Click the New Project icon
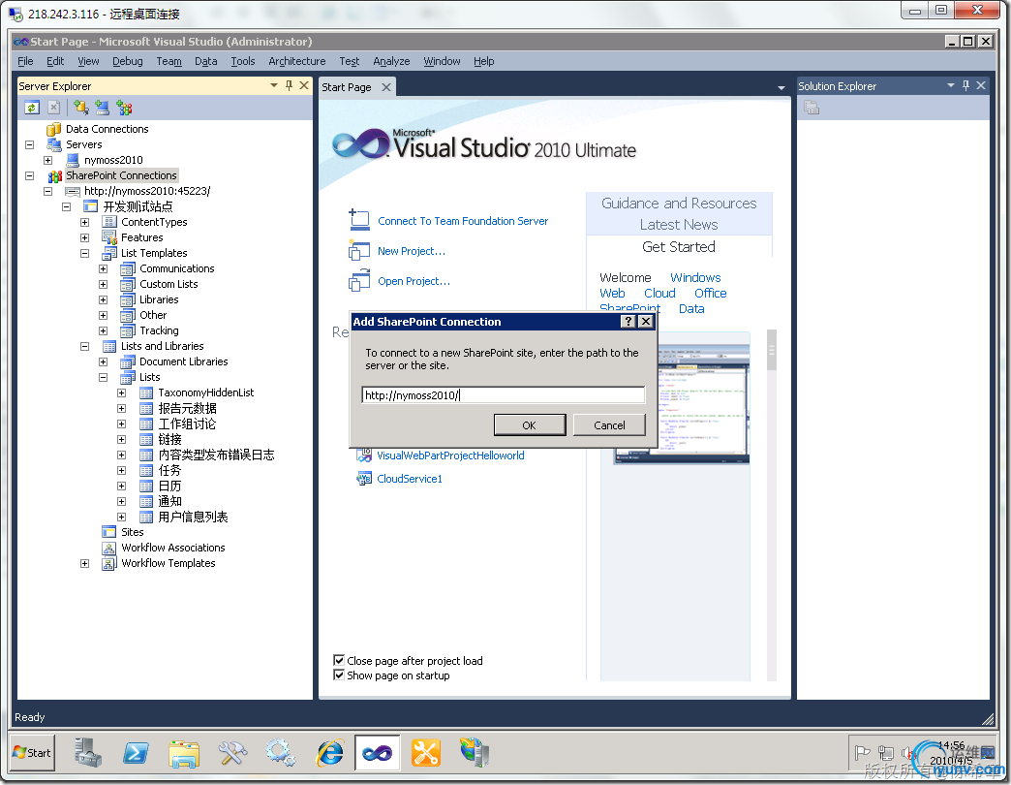 point(359,250)
